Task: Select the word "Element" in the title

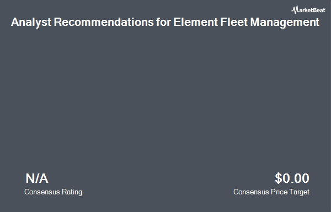Action: coord(195,21)
